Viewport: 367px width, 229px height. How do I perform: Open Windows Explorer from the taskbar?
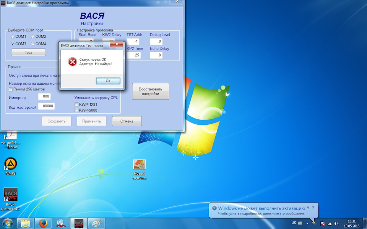tap(26, 224)
